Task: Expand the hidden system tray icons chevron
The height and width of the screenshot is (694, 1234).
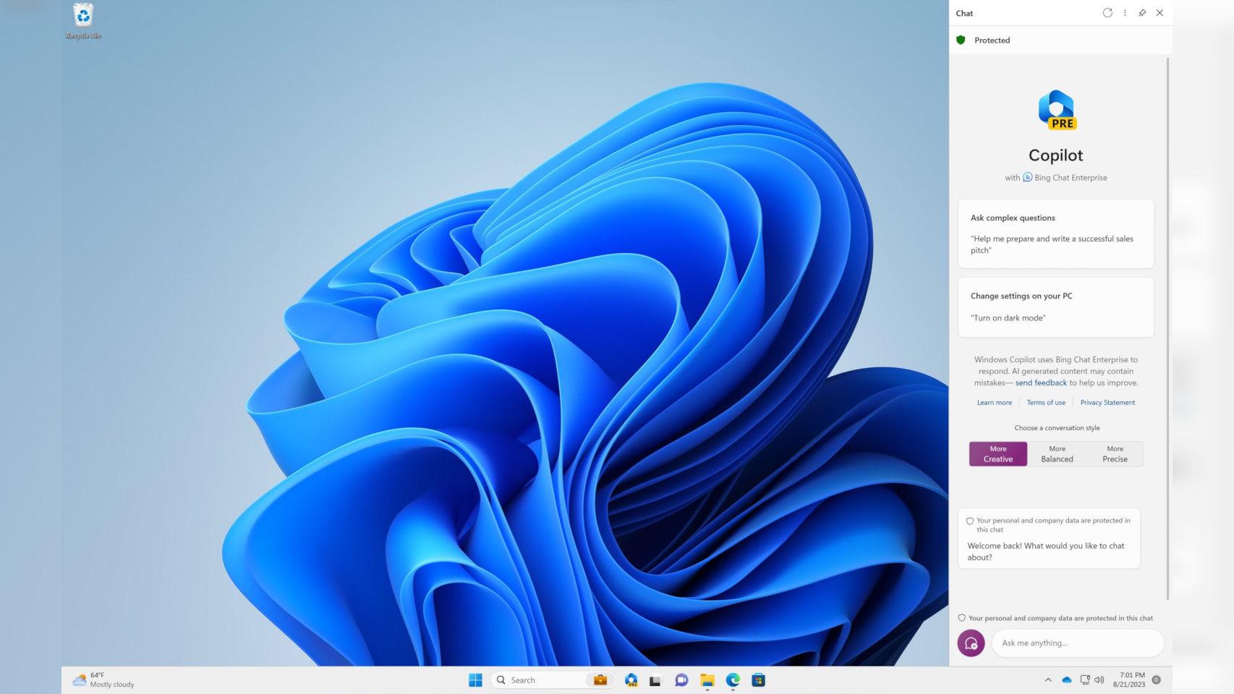Action: (1047, 680)
